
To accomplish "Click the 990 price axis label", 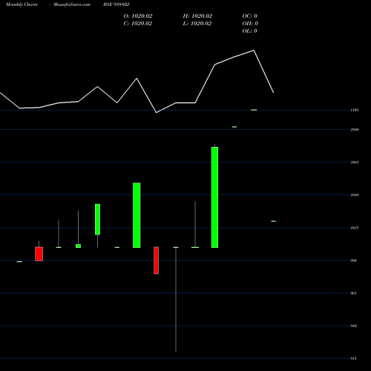I will tap(354, 260).
